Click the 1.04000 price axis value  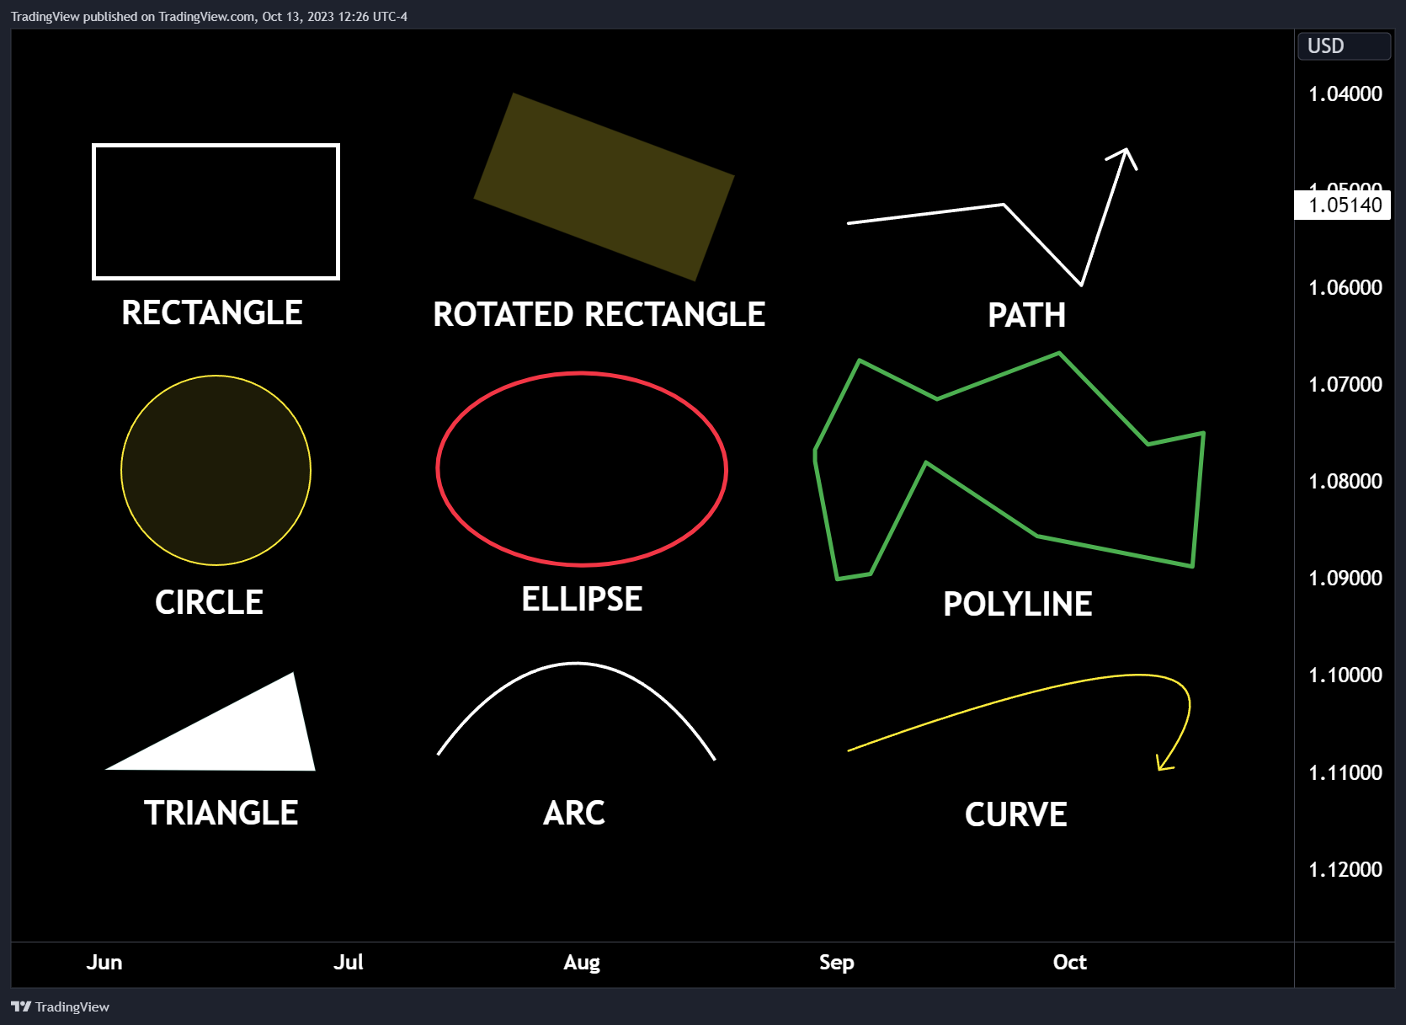point(1345,93)
